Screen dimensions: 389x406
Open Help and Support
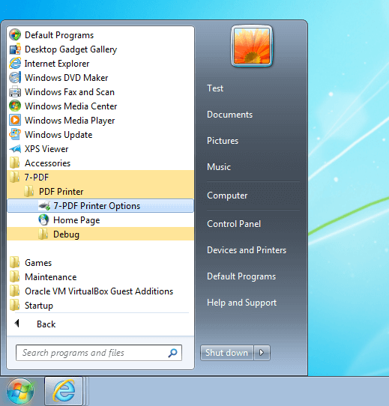241,303
